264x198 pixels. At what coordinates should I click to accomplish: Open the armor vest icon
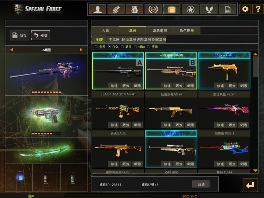point(135,9)
